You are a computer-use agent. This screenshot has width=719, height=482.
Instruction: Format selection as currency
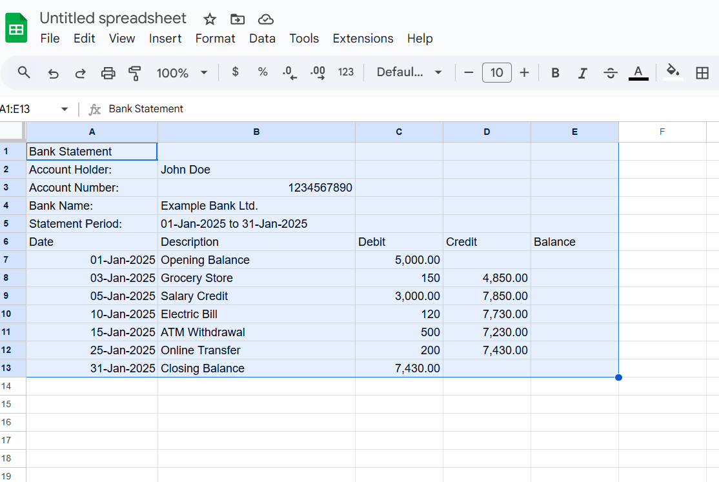tap(235, 72)
